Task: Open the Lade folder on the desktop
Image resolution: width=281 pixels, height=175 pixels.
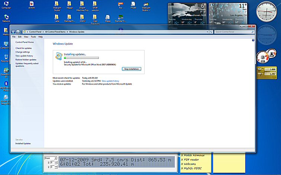Action: coord(57,19)
